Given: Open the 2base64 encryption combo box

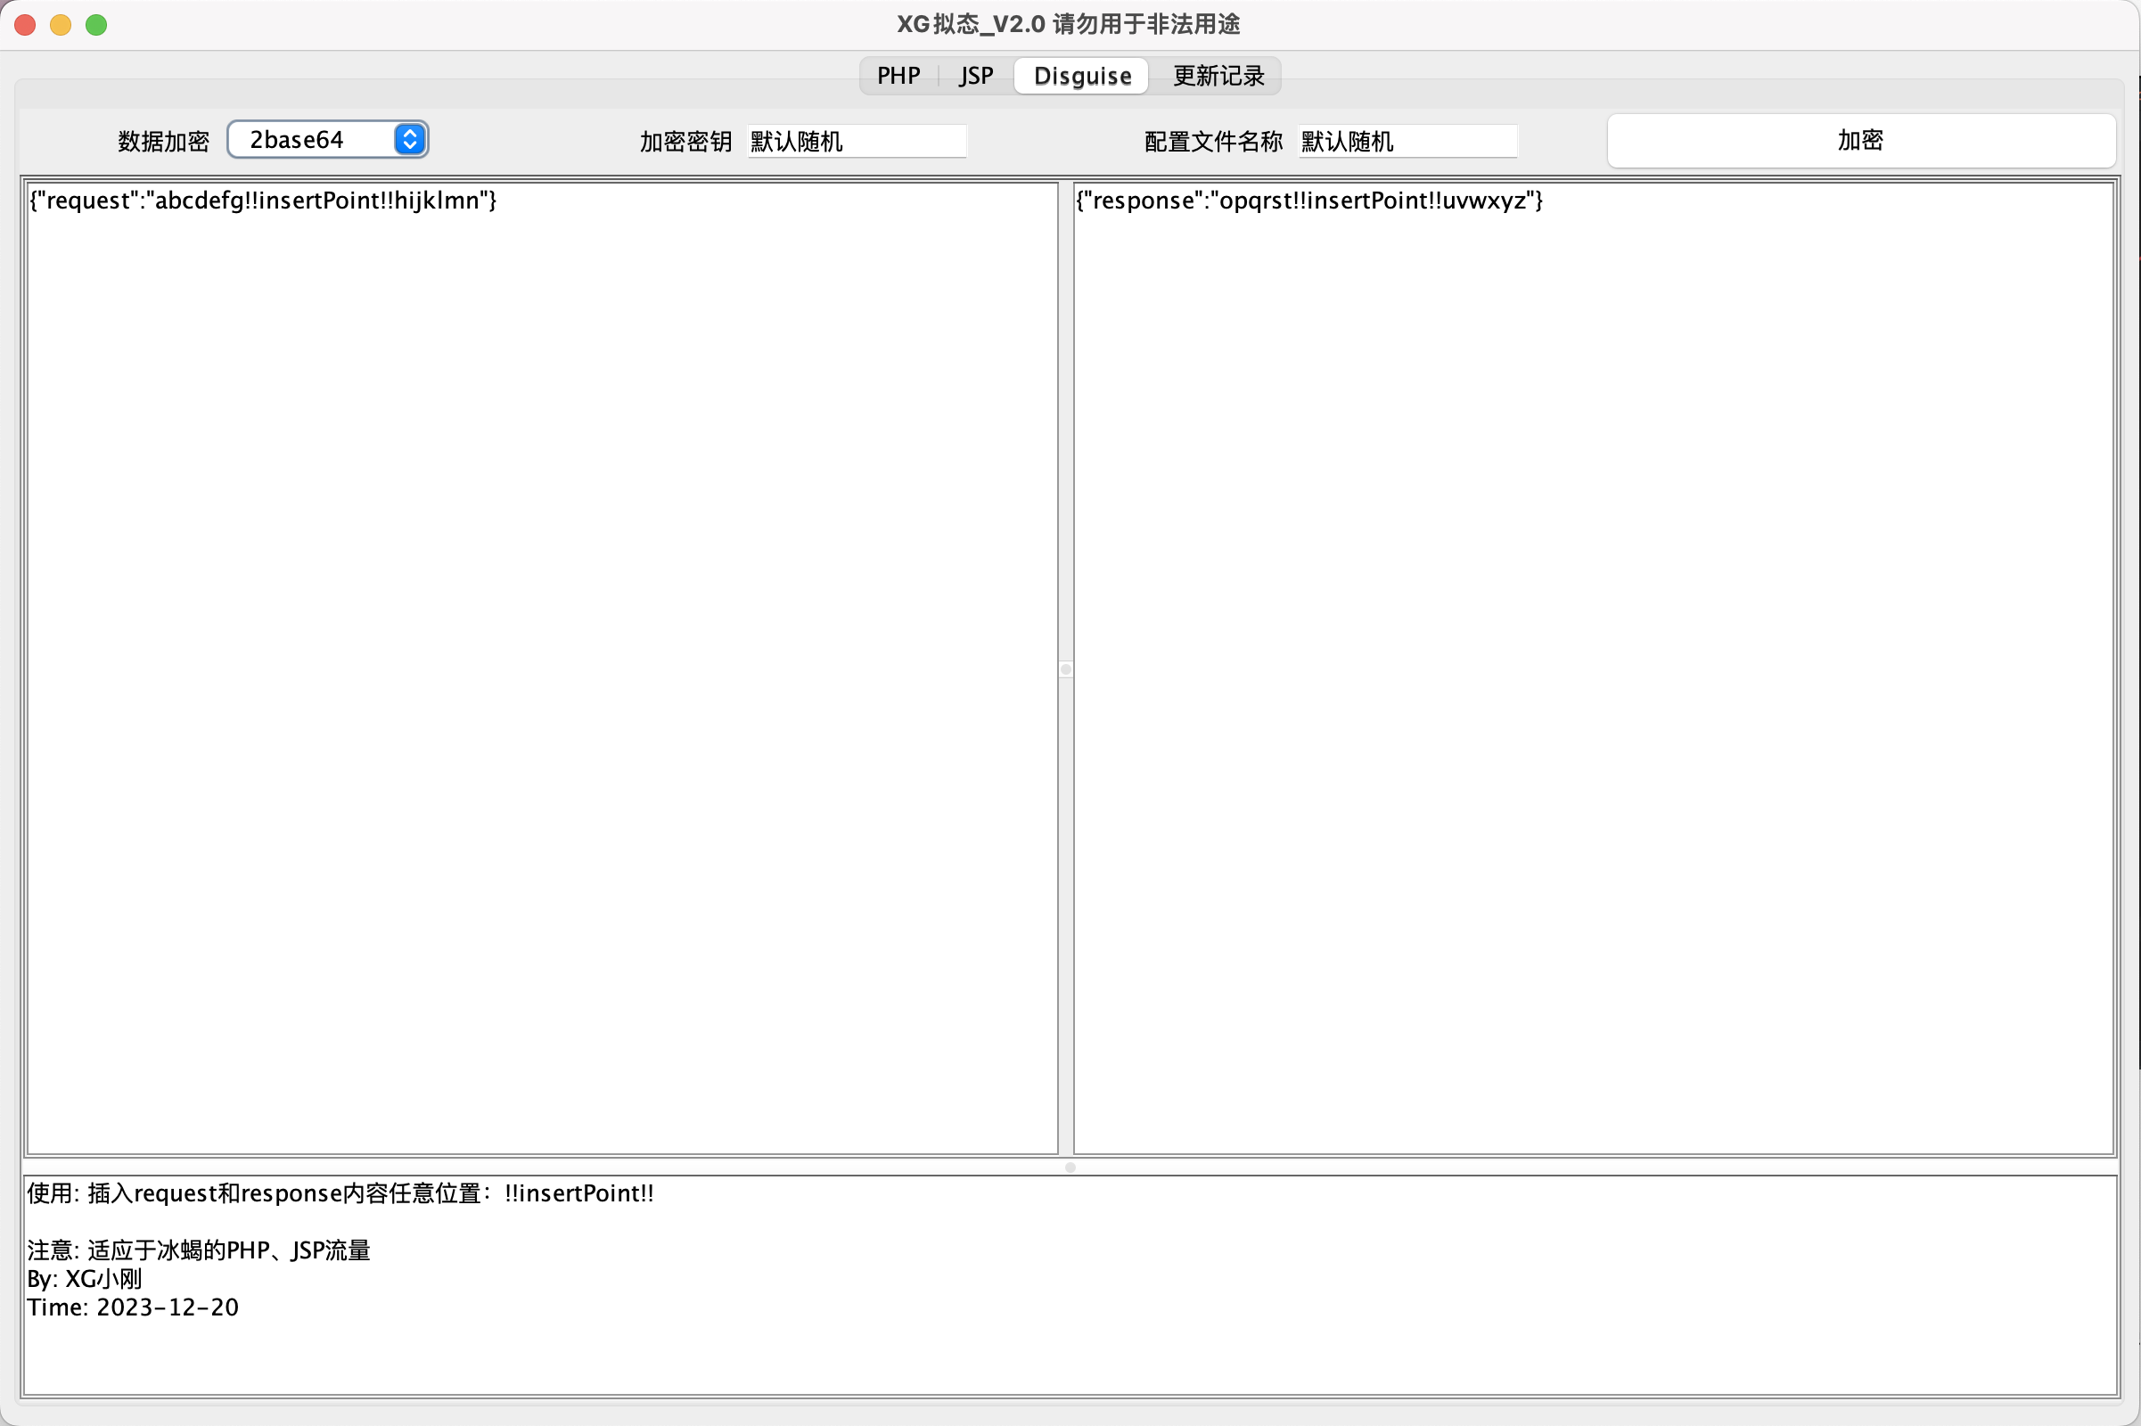Looking at the screenshot, I should (309, 140).
